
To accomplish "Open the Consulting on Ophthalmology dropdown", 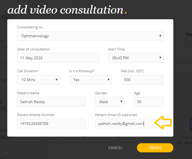I will (x=90, y=36).
